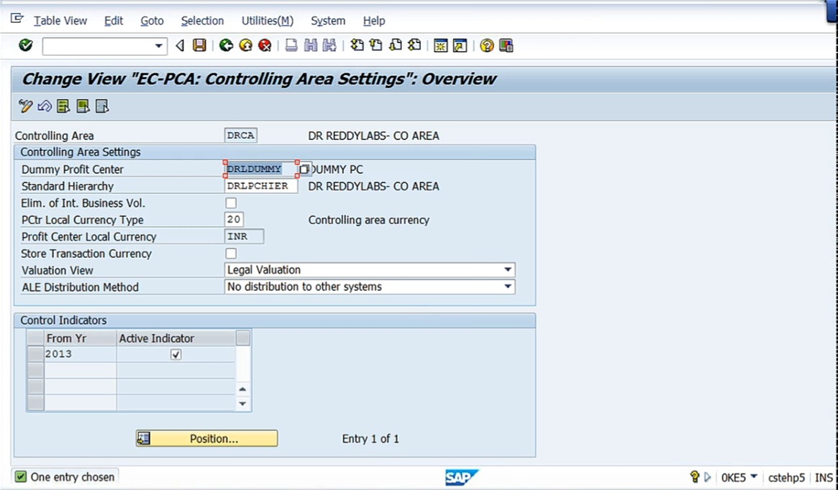
Task: Click the Print icon
Action: [291, 45]
